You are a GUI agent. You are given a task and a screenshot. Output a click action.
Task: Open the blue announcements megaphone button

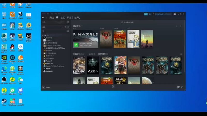tap(146, 14)
